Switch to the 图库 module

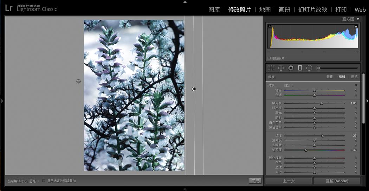[x=214, y=9]
